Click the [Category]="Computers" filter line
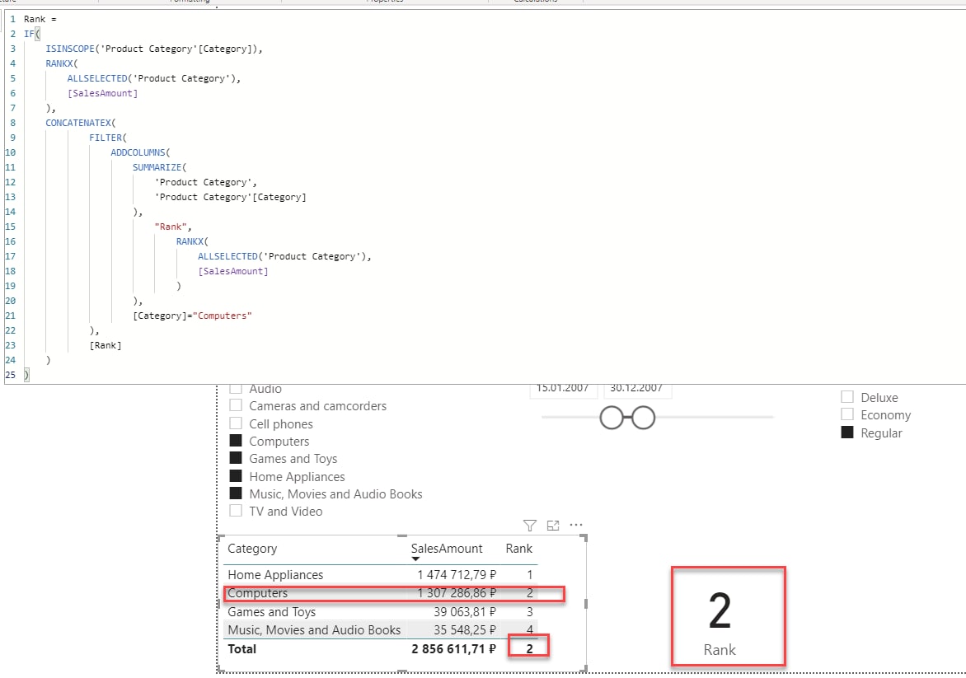Viewport: 966px width, 678px height. 192,316
